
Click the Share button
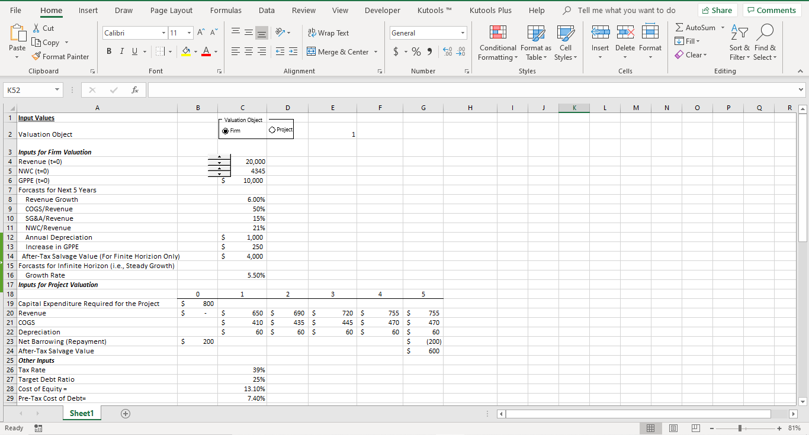(x=717, y=10)
